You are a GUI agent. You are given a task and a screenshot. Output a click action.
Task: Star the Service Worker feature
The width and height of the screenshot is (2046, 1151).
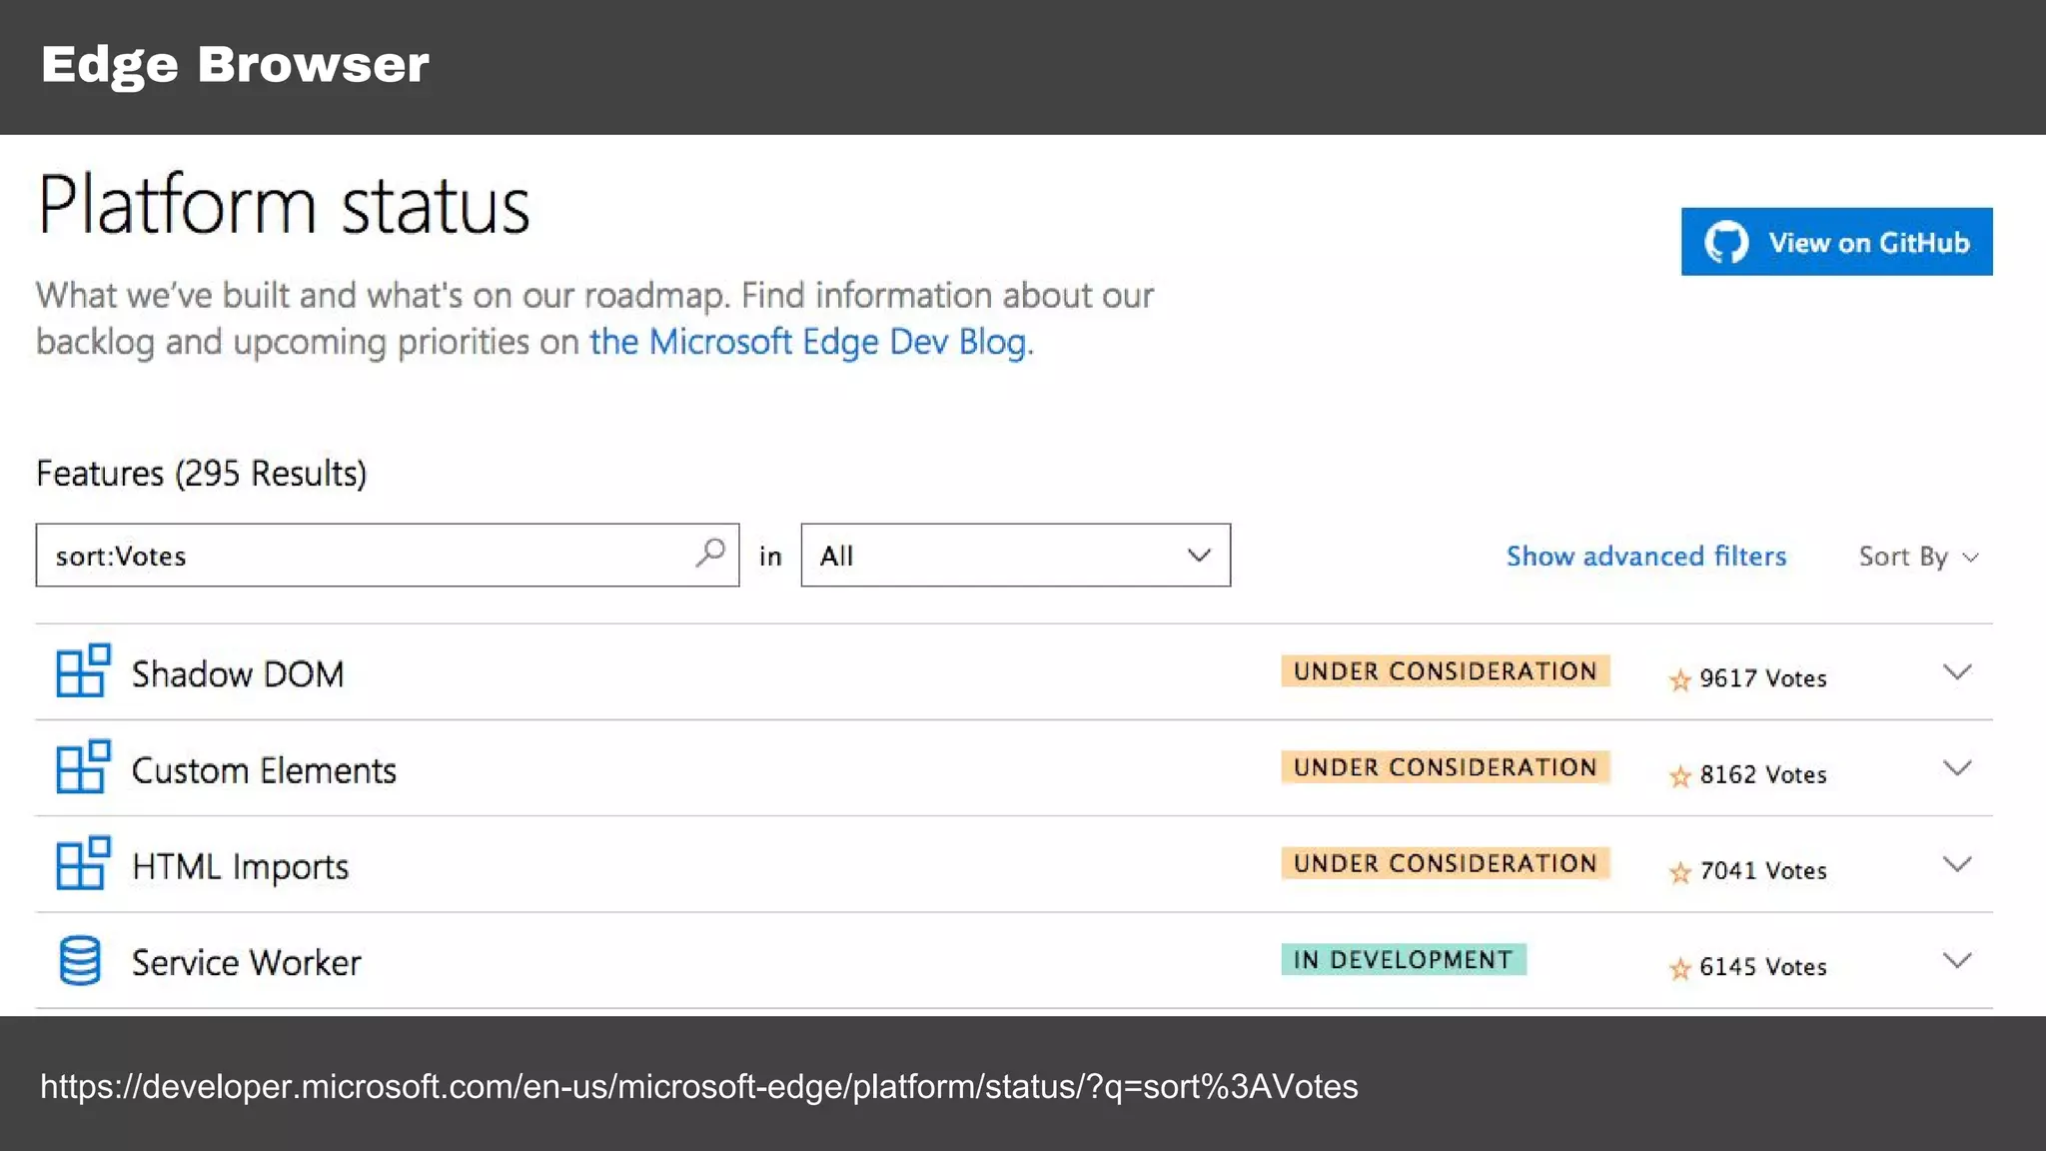point(1679,968)
